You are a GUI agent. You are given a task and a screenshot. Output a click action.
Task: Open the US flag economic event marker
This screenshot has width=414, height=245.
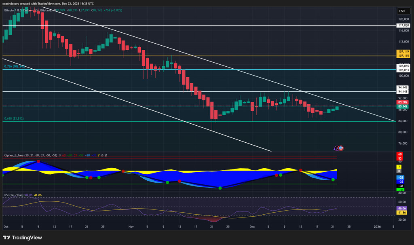[341, 148]
